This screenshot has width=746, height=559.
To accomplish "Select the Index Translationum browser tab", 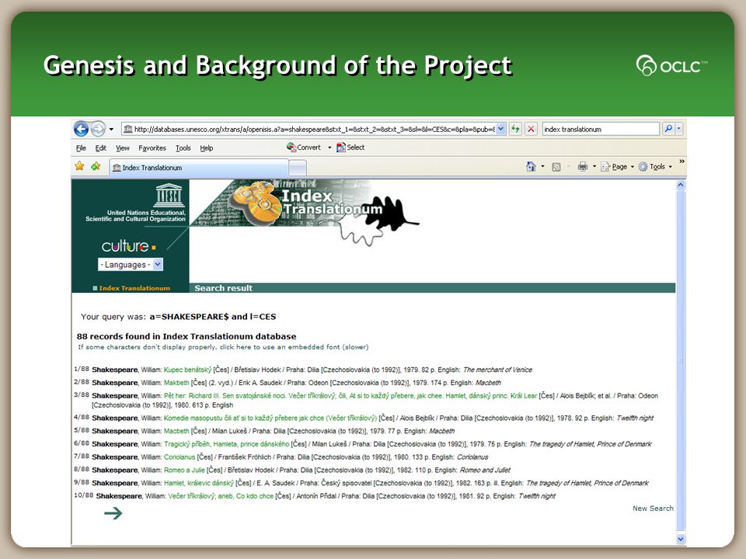I will (199, 168).
